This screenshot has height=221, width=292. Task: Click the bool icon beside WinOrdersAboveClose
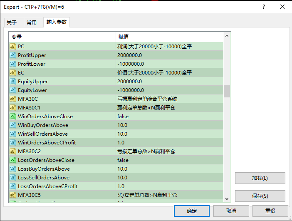12,117
